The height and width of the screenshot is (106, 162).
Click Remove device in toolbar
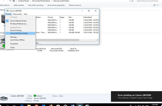(75, 5)
